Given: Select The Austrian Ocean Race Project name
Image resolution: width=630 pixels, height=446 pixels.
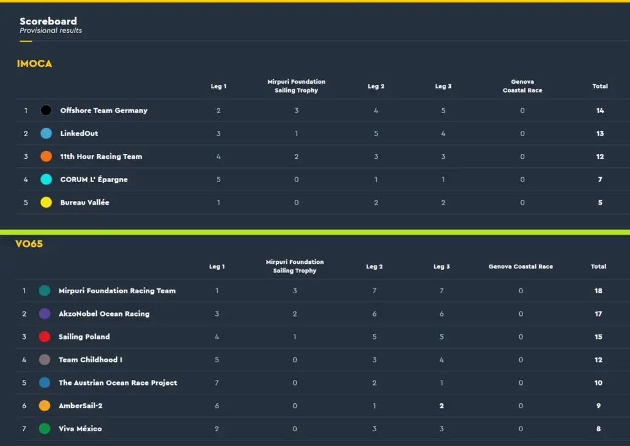Looking at the screenshot, I should tap(117, 382).
